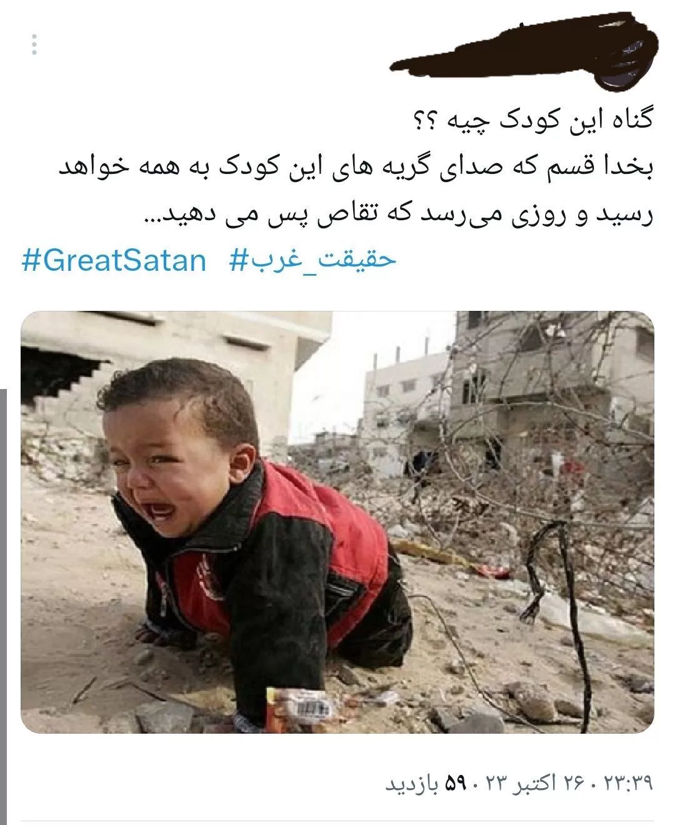The image size is (675, 825).
Task: Click the 23:39 post timestamp
Action: click(627, 782)
